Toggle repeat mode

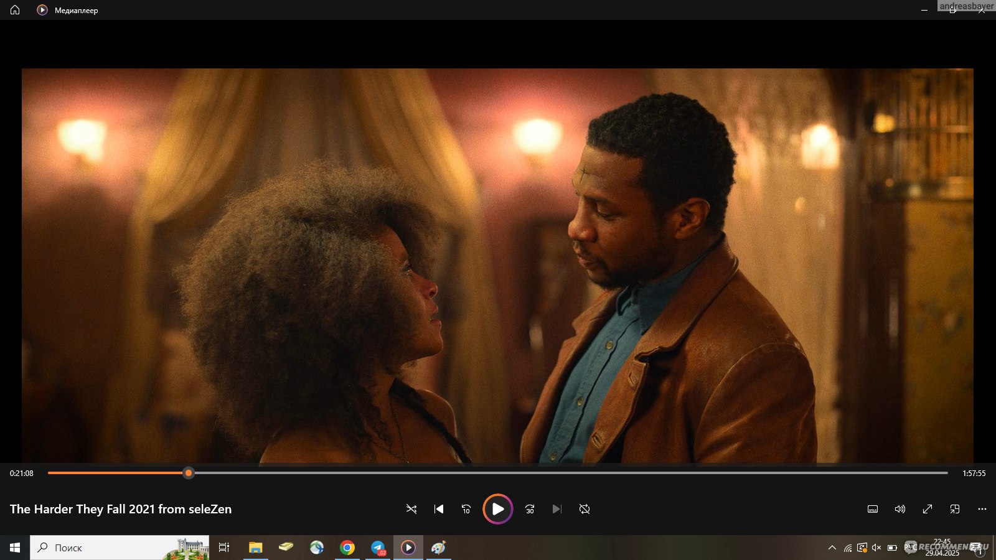click(585, 509)
